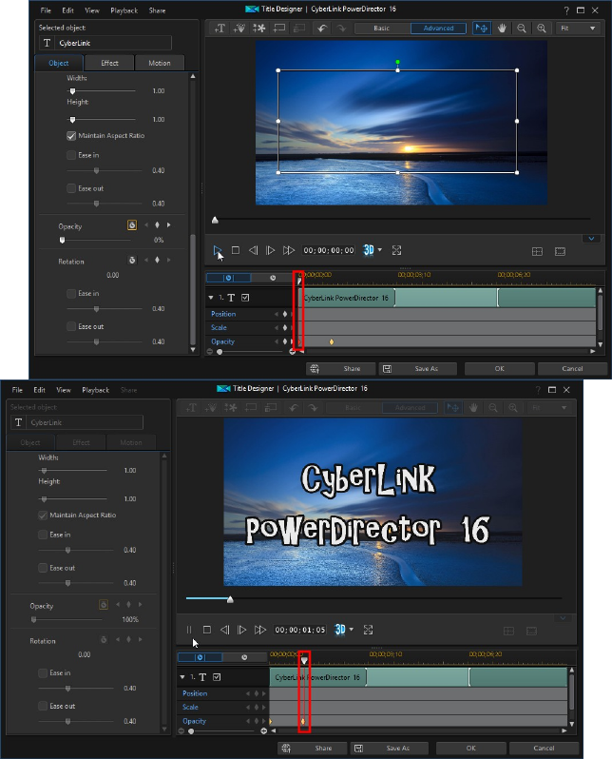Image resolution: width=612 pixels, height=759 pixels.
Task: Click Cancel button in stopped-preview window
Action: 572,369
